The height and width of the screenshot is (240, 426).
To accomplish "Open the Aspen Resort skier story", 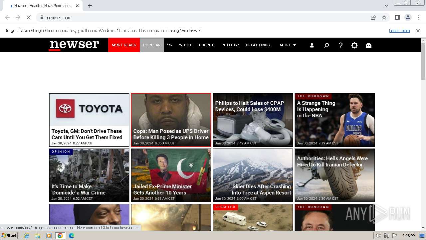I will tap(253, 175).
